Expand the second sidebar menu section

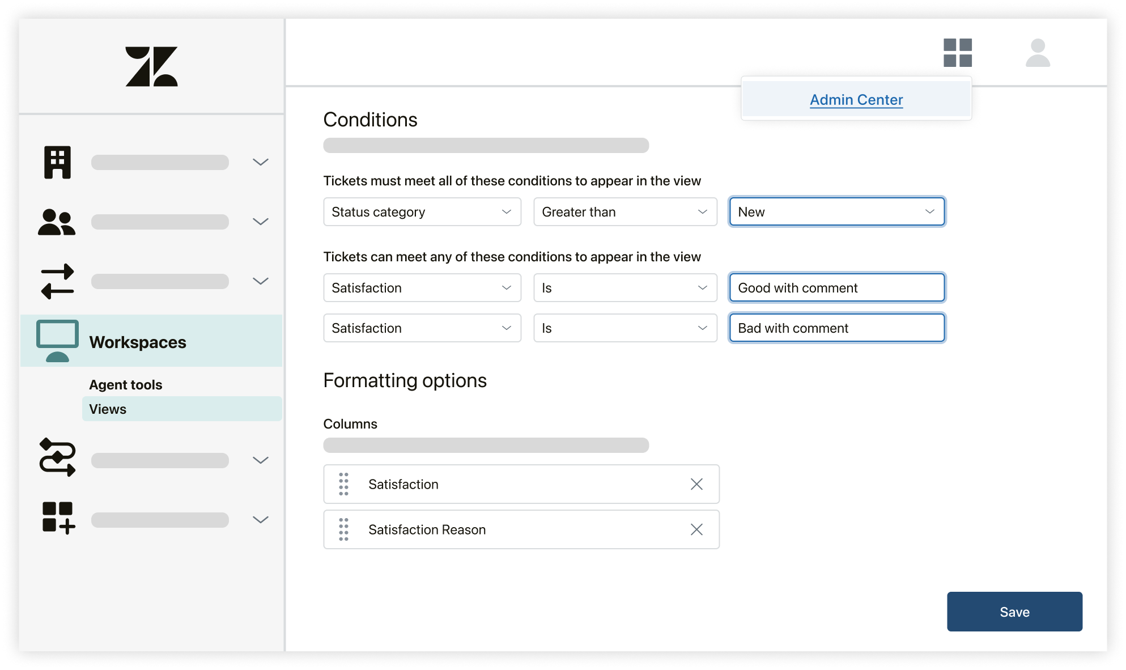pos(261,222)
